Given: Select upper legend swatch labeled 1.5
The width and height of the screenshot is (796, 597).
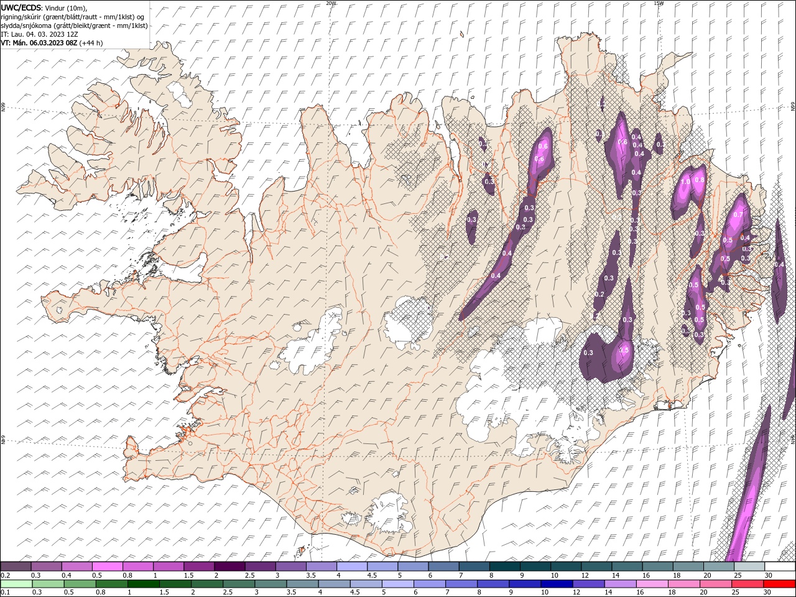Looking at the screenshot, I should click(x=198, y=567).
